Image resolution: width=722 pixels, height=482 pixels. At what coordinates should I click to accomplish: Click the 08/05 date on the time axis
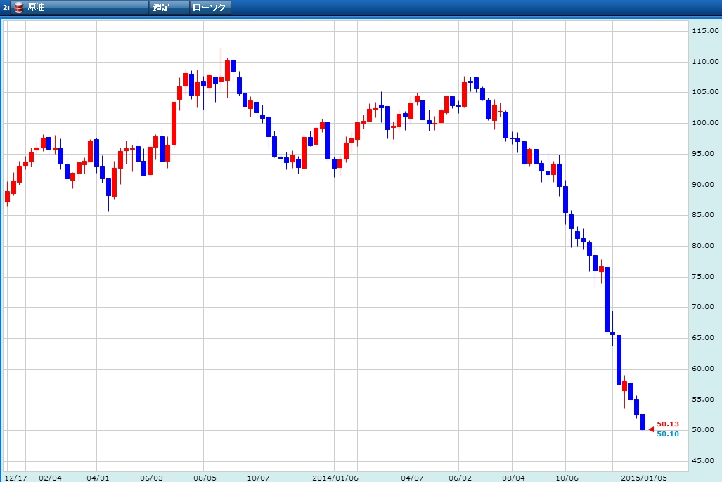tap(204, 477)
